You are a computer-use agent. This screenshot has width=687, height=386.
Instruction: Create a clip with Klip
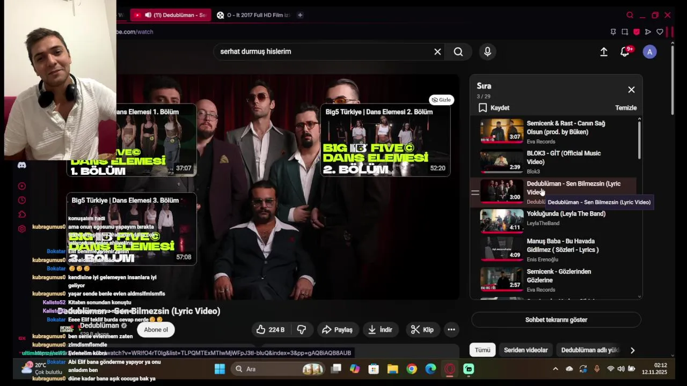click(422, 330)
